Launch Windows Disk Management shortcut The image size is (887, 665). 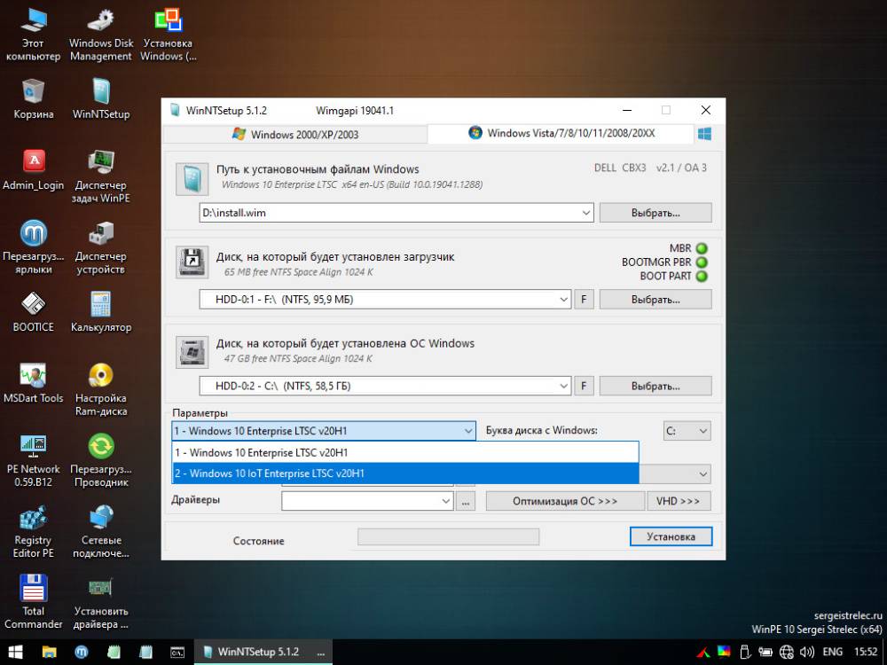[101, 34]
